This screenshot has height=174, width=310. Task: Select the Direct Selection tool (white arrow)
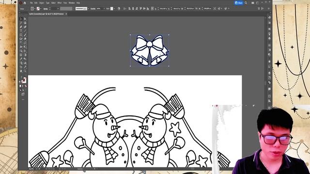click(25, 19)
